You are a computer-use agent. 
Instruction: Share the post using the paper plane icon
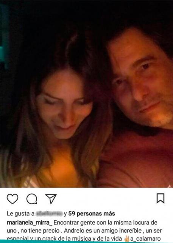click(x=51, y=199)
